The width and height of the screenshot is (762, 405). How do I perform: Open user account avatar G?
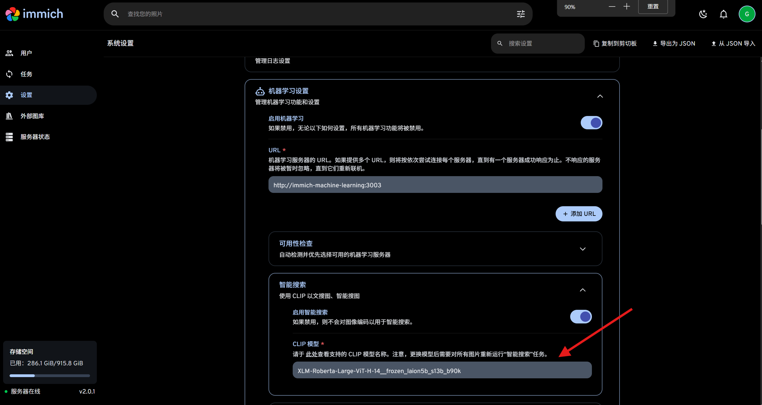[747, 14]
